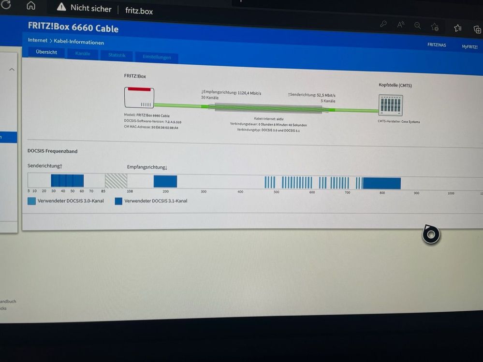Select the Übersicht tab
The width and height of the screenshot is (483, 362).
pyautogui.click(x=46, y=52)
